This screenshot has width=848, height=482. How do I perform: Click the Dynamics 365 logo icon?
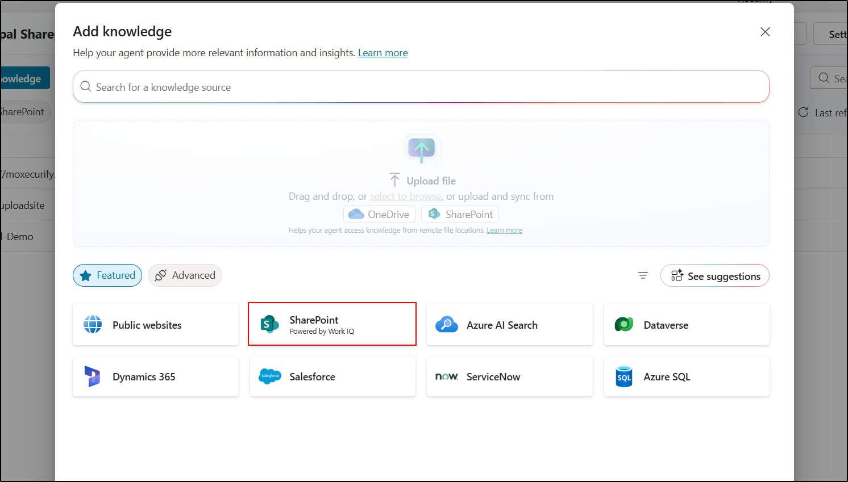coord(92,376)
